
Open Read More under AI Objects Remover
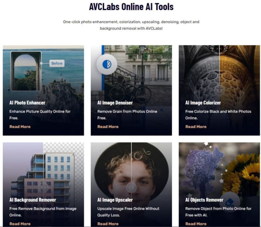point(196,224)
